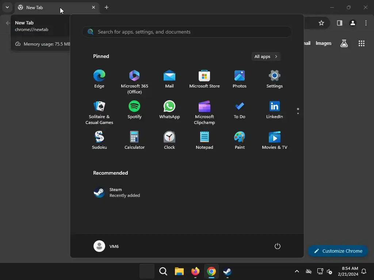Click the Start menu search field
Image resolution: width=374 pixels, height=280 pixels.
click(x=187, y=32)
